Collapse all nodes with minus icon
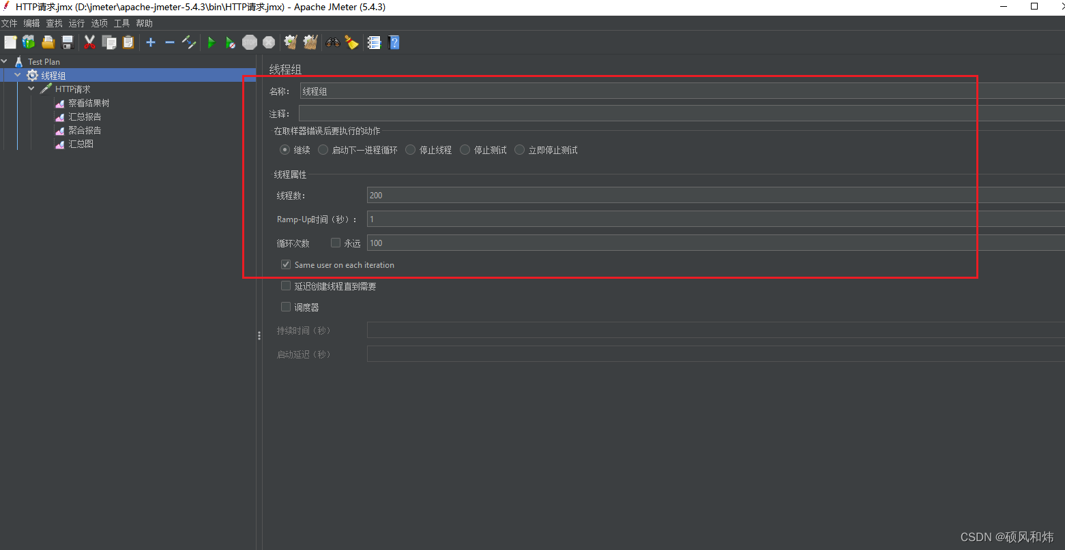The height and width of the screenshot is (550, 1065). click(170, 42)
